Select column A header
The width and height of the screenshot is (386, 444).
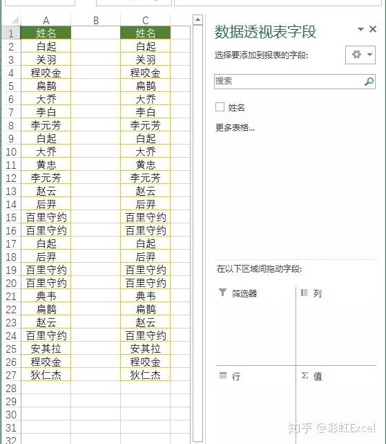[x=46, y=21]
